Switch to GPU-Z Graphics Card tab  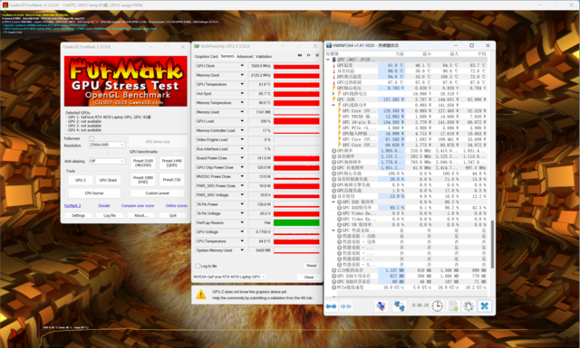click(x=206, y=56)
